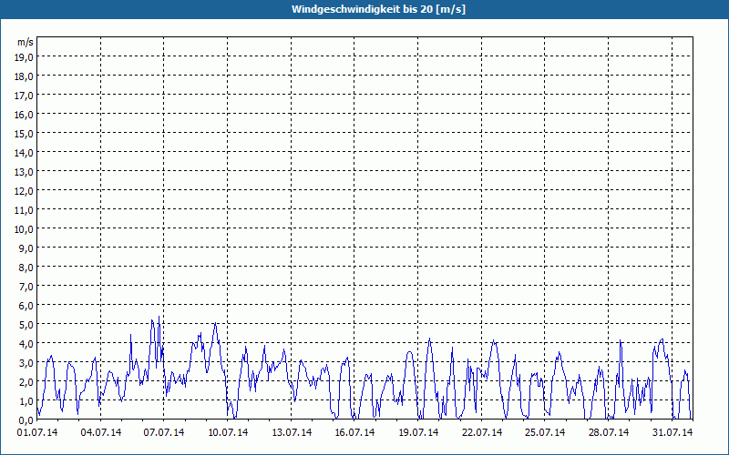Viewport: 729px width, 455px height.
Task: Click the y-axis label '10,0'
Action: click(26, 229)
